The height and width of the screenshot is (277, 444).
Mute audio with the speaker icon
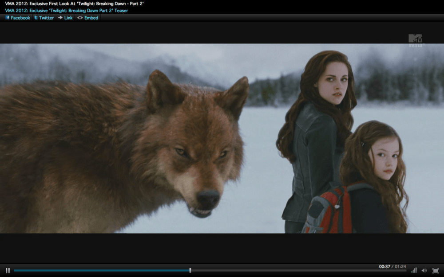[x=424, y=270]
